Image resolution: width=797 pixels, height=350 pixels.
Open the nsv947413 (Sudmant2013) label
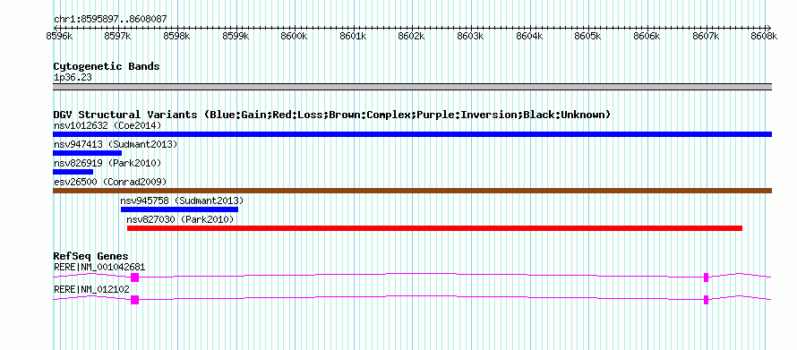[116, 144]
